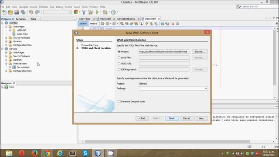This screenshot has width=279, height=157.
Task: Select Cliente2 Source Packages node
Action: 21,38
